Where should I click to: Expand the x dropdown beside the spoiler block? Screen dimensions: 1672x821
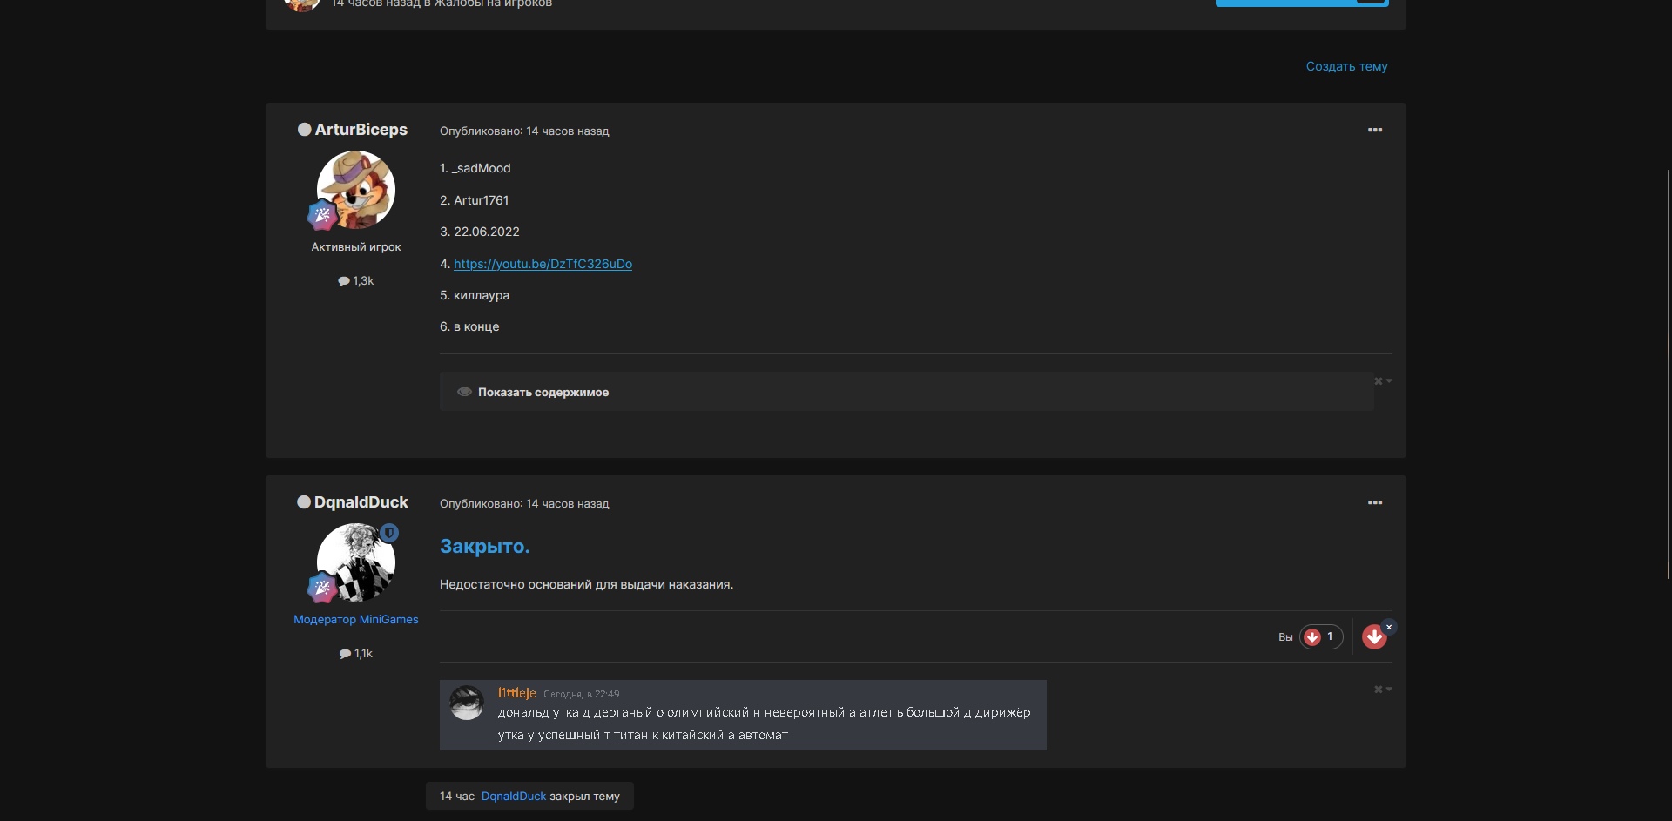[1383, 381]
